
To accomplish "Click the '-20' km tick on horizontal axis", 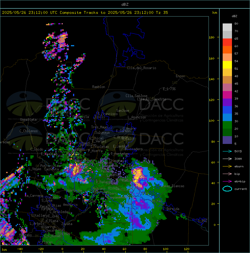I will point(41,249).
